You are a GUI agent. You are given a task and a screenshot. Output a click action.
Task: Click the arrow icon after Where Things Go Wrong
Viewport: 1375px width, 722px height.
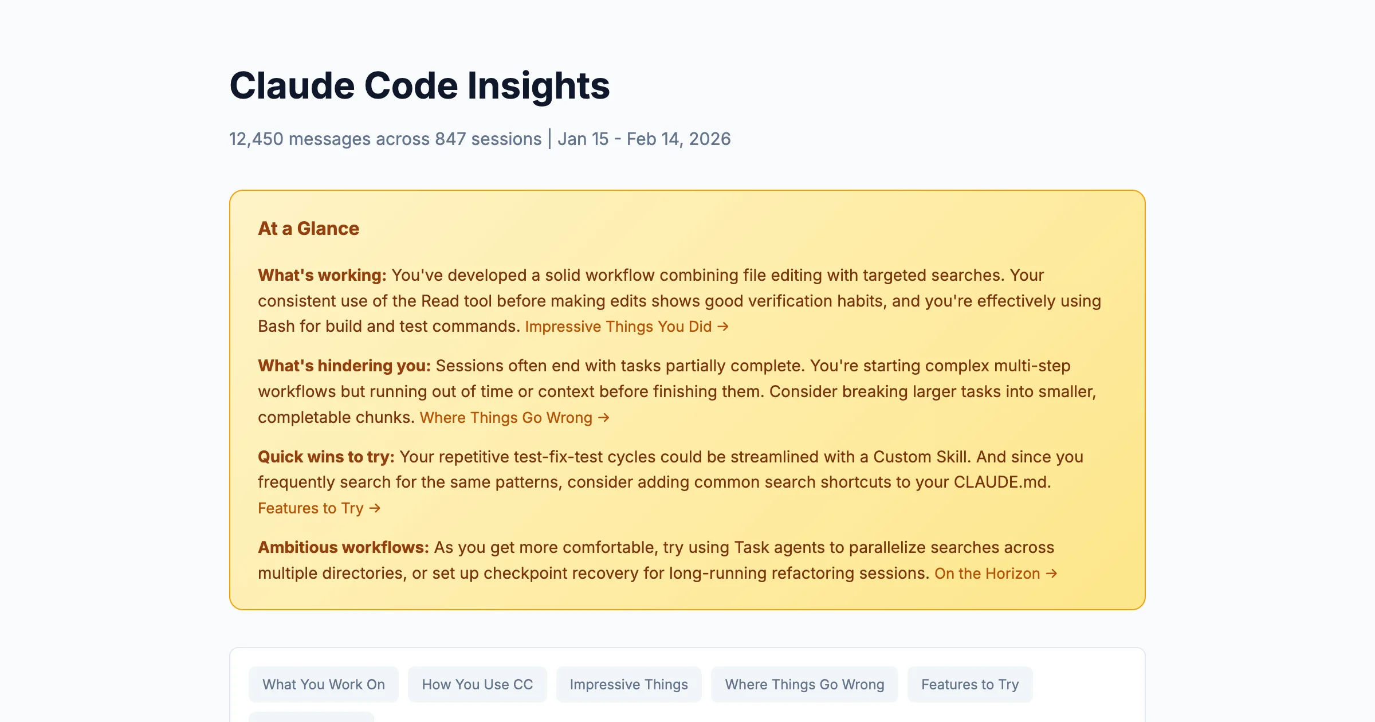603,417
